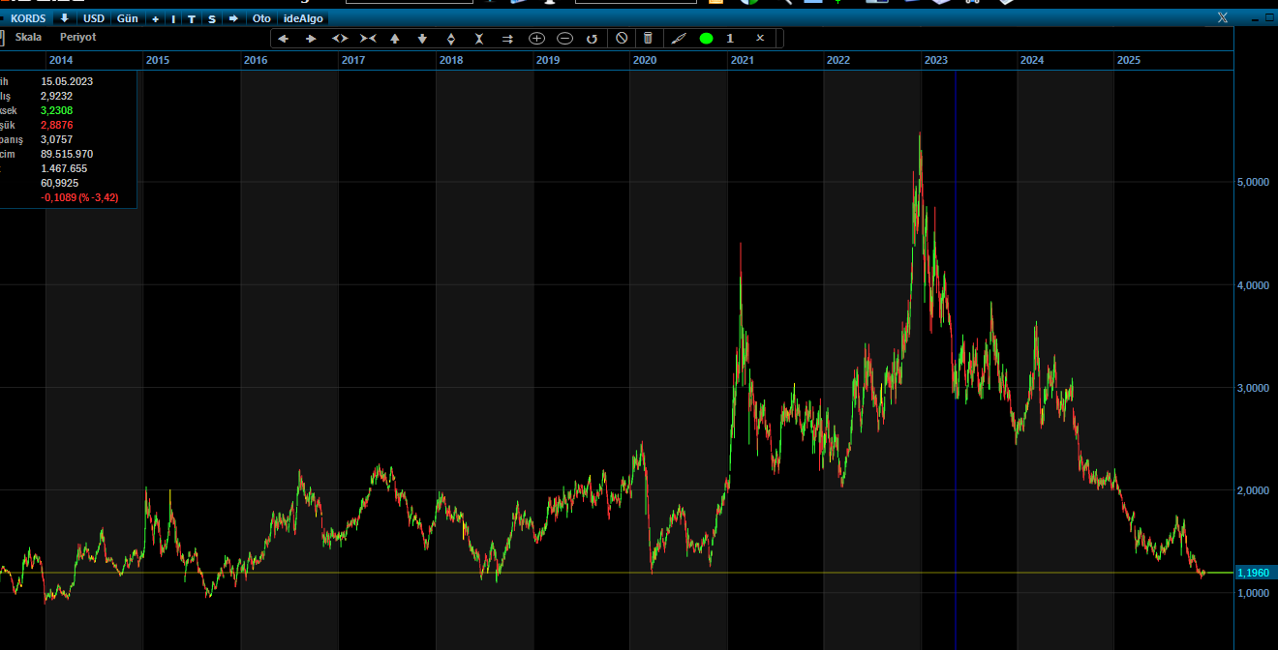
Task: Toggle Oto auto-scale mode
Action: [x=261, y=18]
